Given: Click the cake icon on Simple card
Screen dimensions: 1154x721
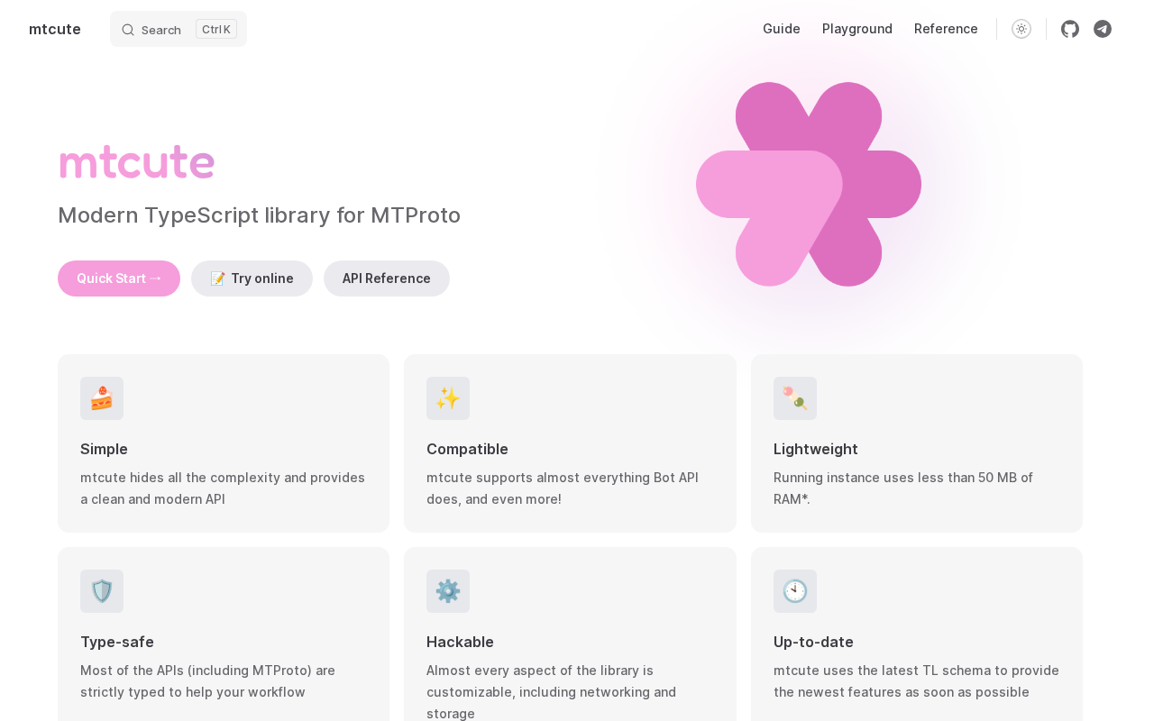Looking at the screenshot, I should pos(102,398).
